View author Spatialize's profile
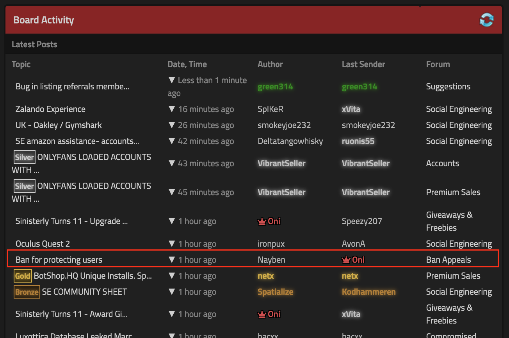Image resolution: width=509 pixels, height=338 pixels. point(276,292)
